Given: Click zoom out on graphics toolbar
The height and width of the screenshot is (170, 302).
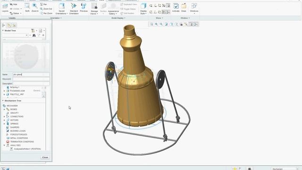Looking at the screenshot, I should tap(161, 24).
